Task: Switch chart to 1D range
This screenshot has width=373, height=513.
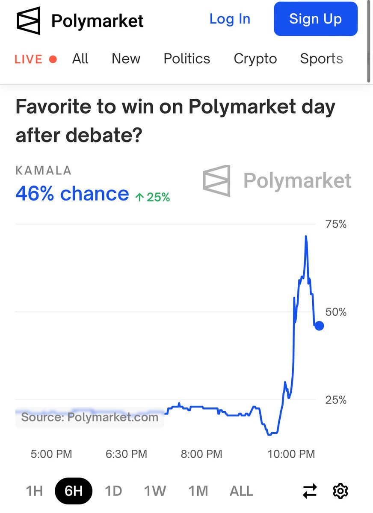Action: (113, 491)
